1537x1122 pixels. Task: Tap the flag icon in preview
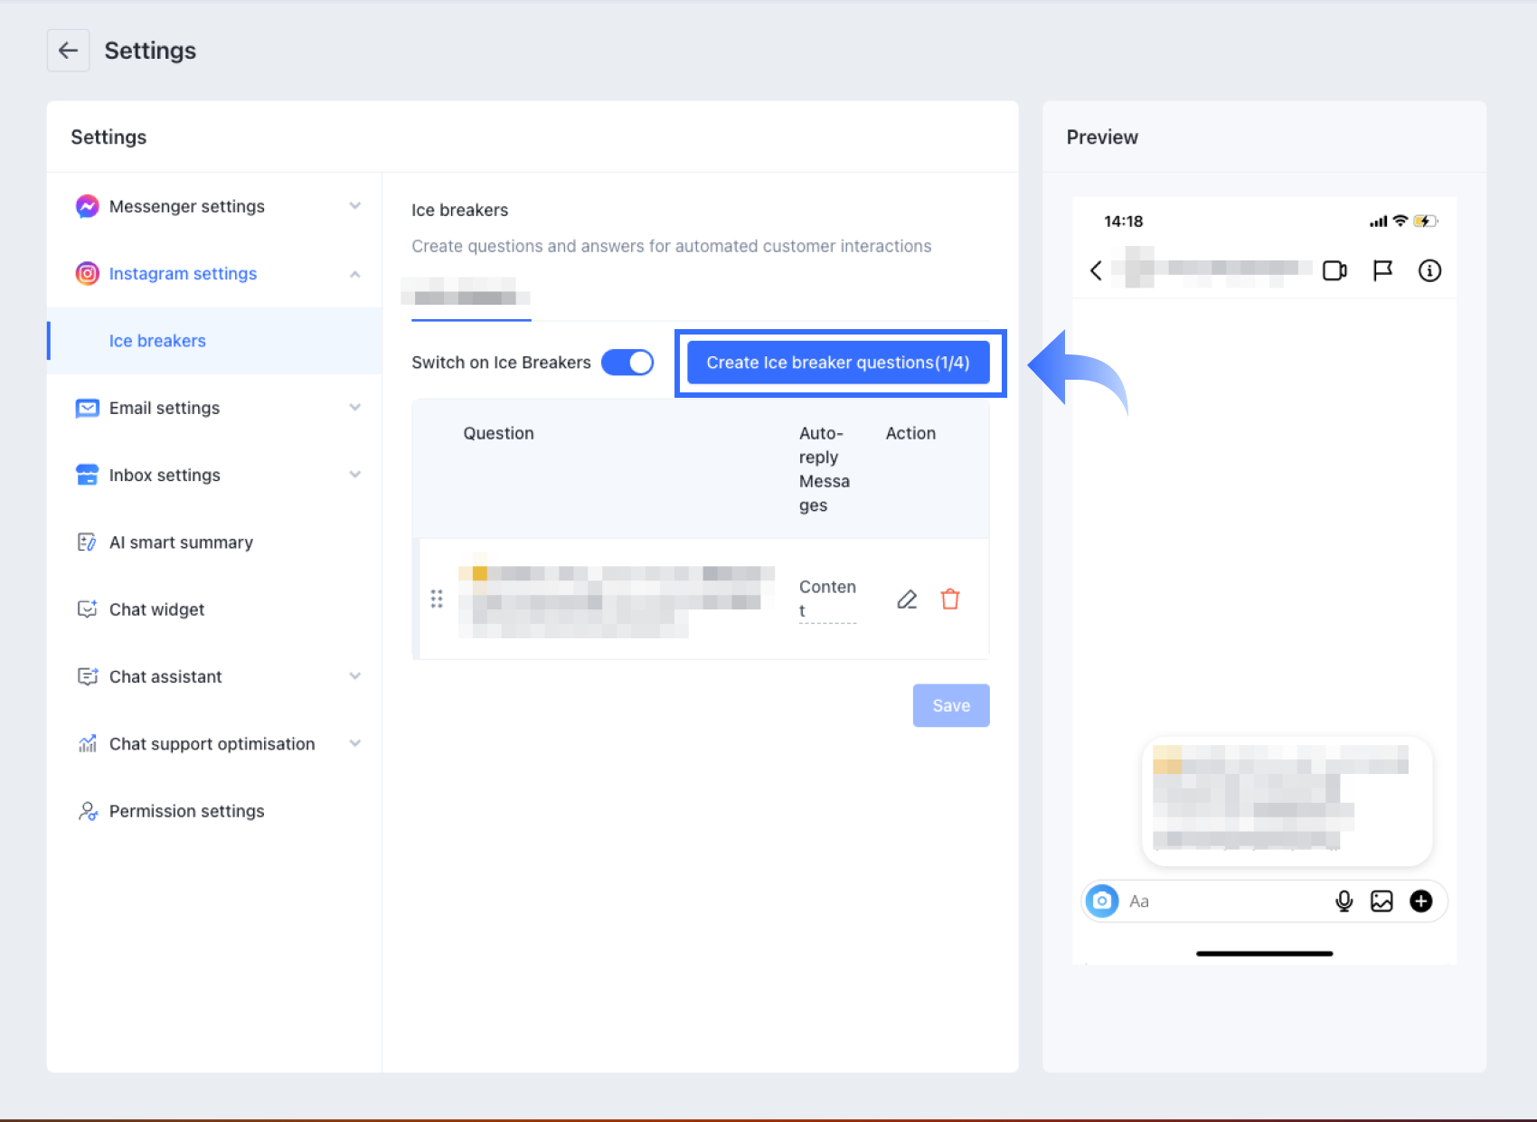coord(1382,270)
